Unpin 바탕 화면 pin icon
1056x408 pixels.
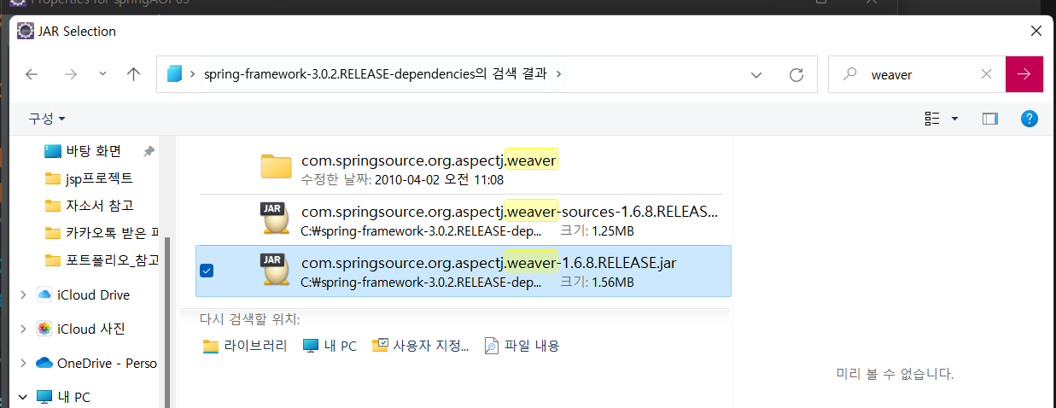click(x=149, y=151)
